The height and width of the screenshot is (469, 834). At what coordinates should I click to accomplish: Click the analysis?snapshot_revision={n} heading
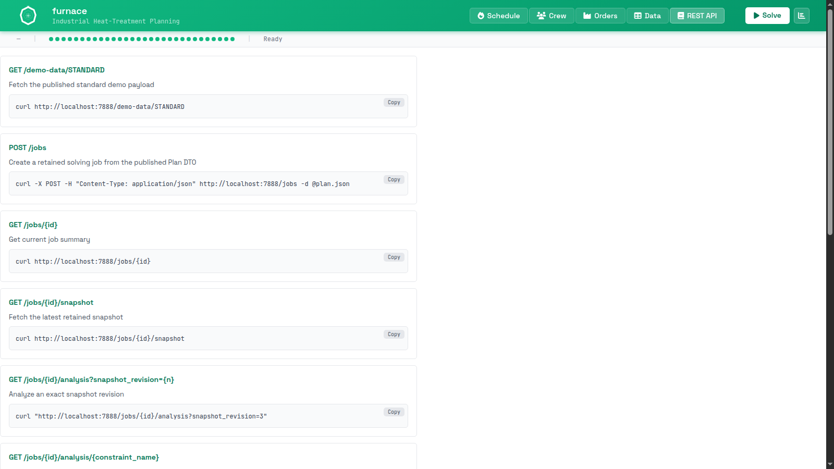tap(91, 379)
